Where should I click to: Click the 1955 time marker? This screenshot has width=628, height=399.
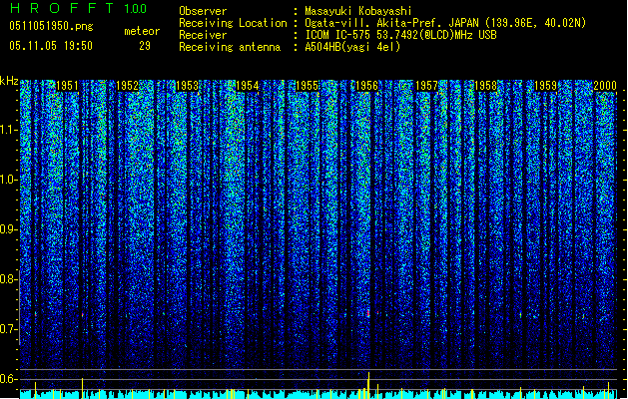coord(307,86)
